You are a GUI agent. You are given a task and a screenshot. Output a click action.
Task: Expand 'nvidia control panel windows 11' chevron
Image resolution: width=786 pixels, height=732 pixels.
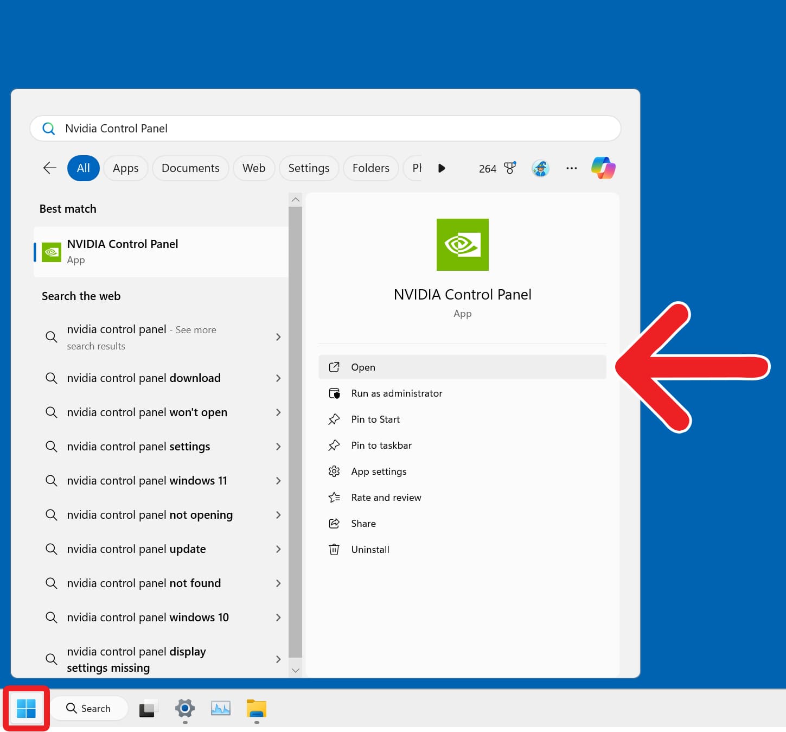click(x=278, y=481)
